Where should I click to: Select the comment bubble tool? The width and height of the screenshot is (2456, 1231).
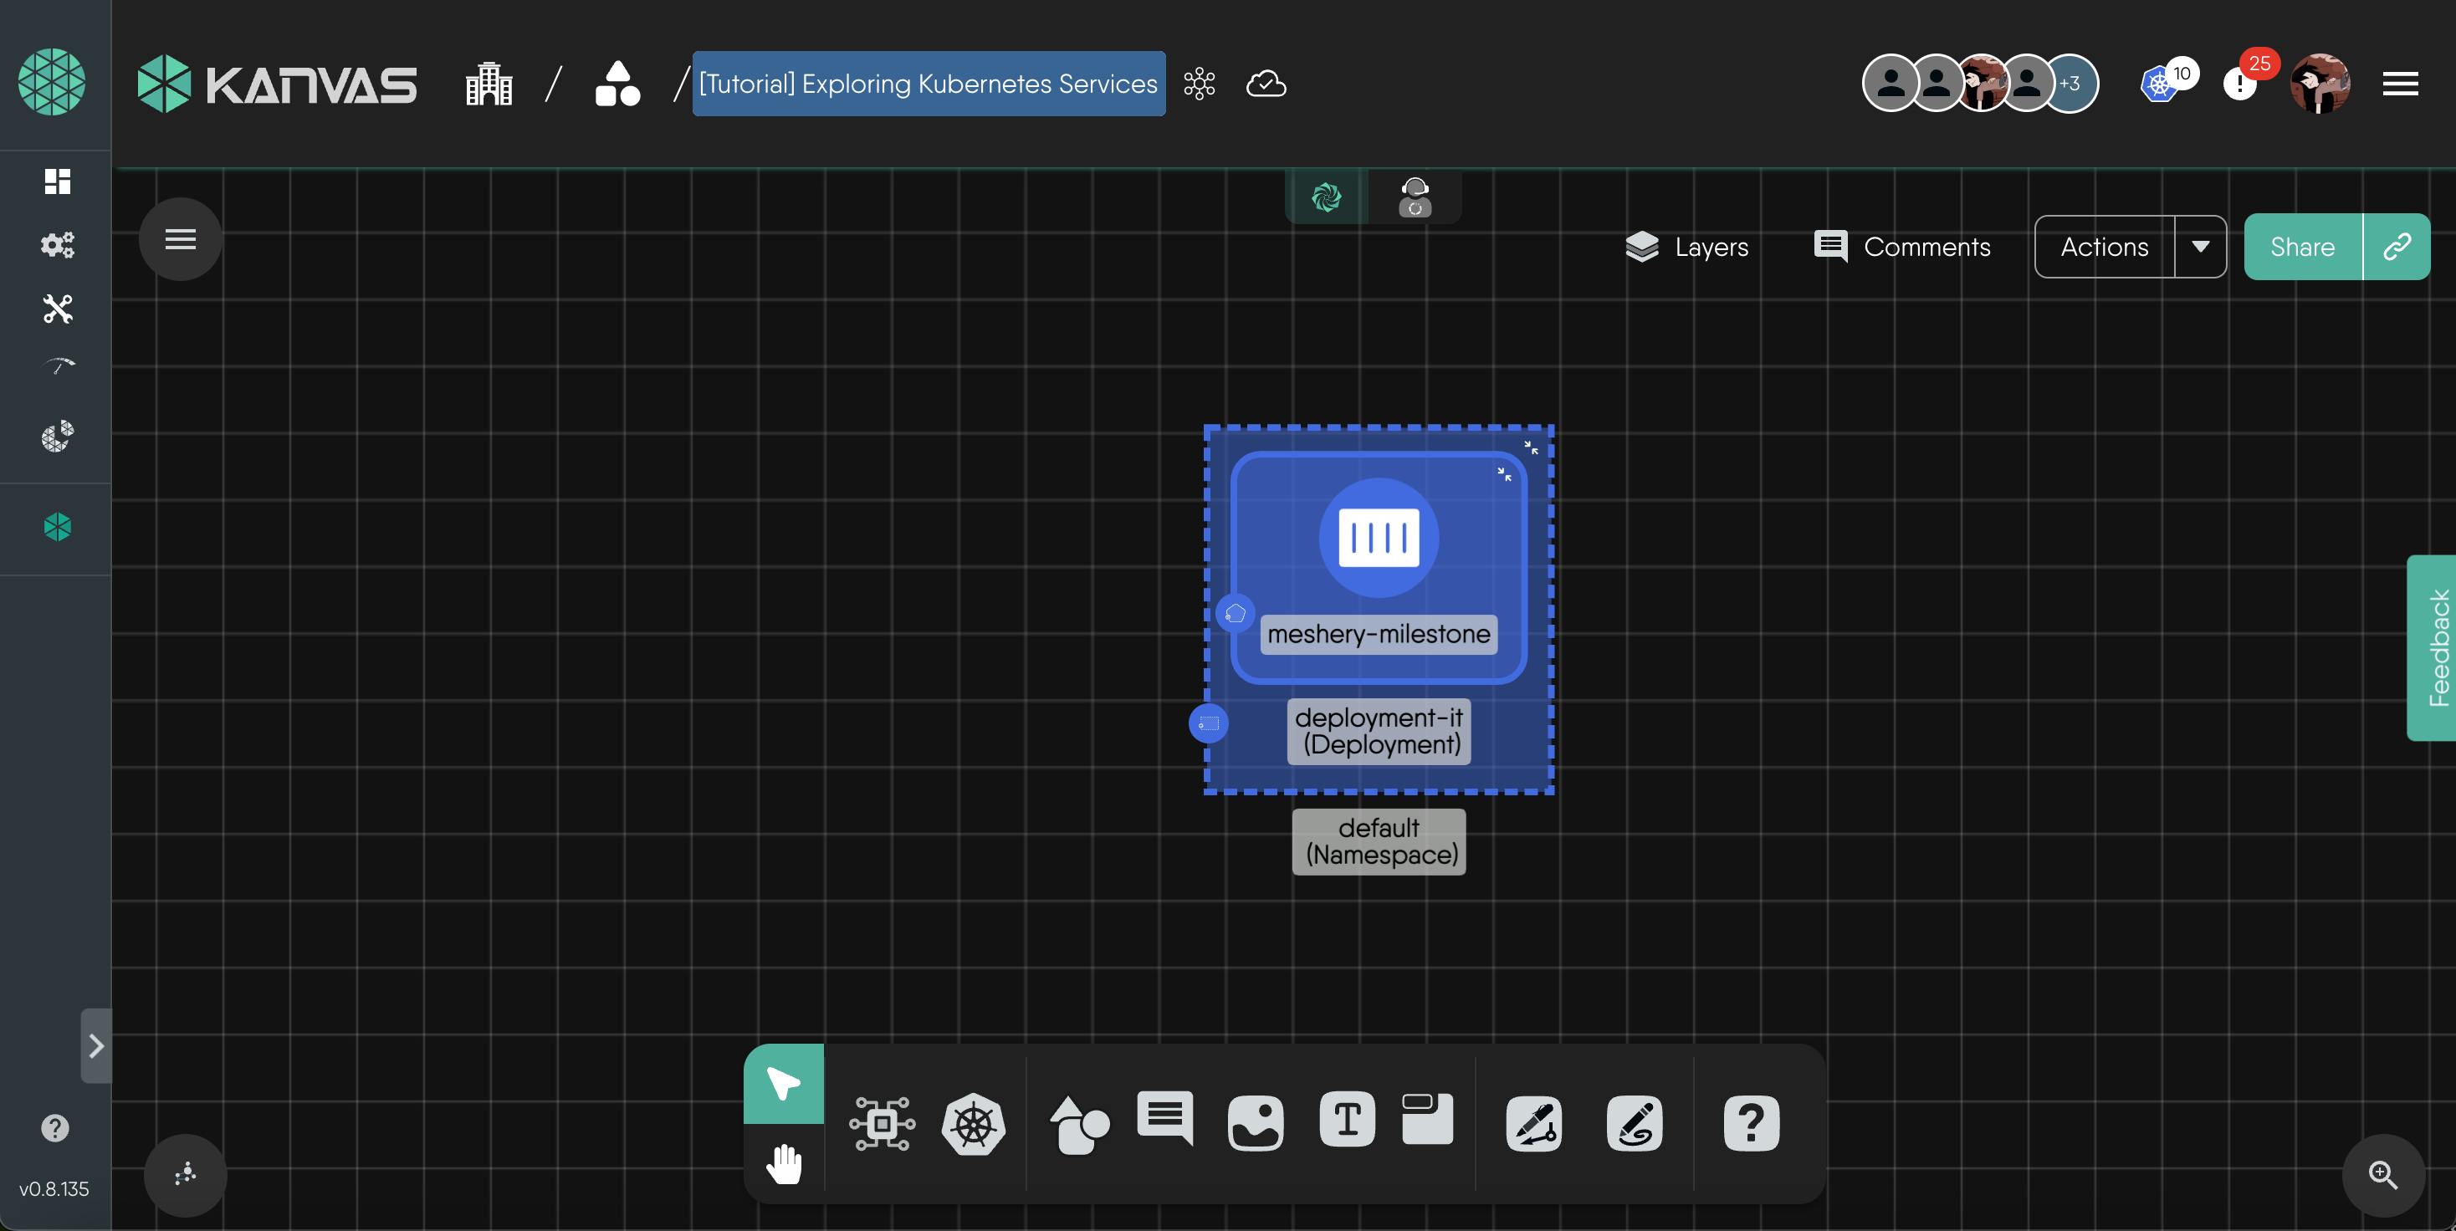[x=1164, y=1117]
